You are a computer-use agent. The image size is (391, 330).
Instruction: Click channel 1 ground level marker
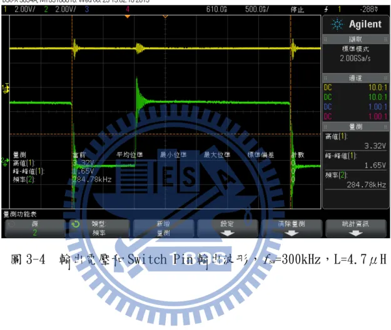tap(6, 88)
